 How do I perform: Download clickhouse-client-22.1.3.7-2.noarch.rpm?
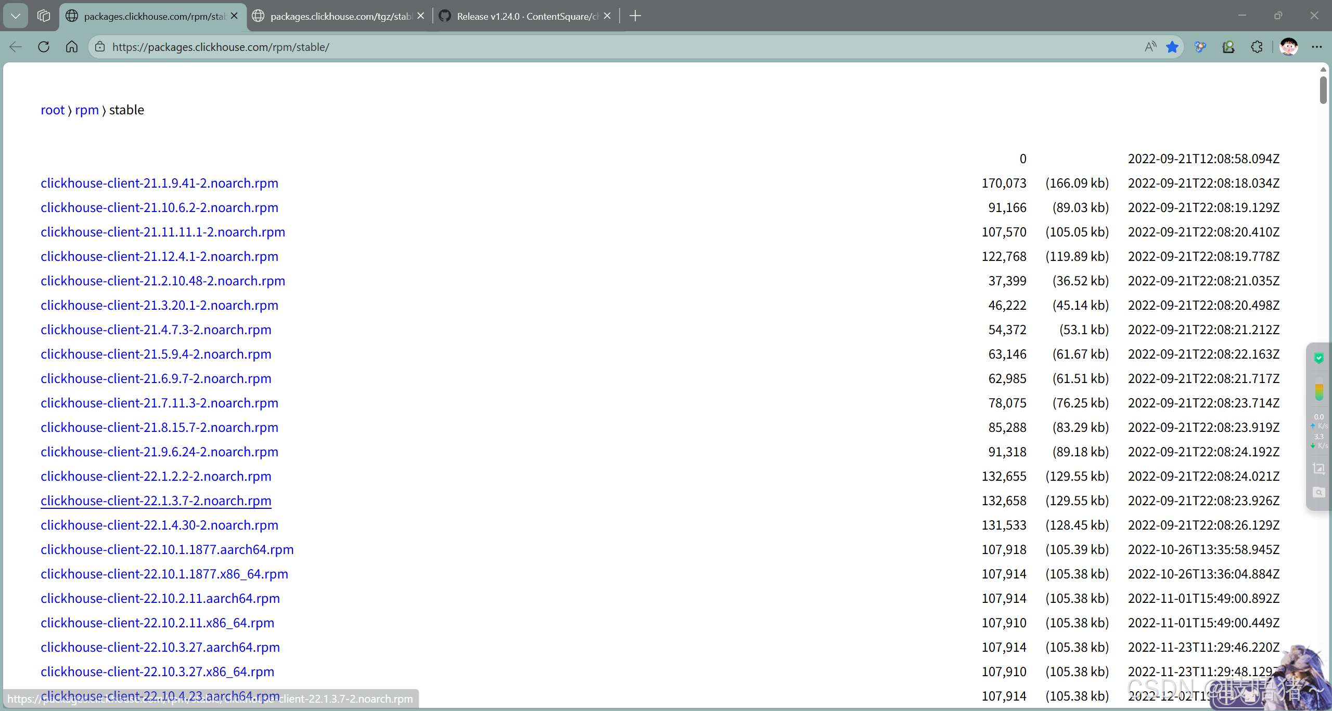click(156, 501)
